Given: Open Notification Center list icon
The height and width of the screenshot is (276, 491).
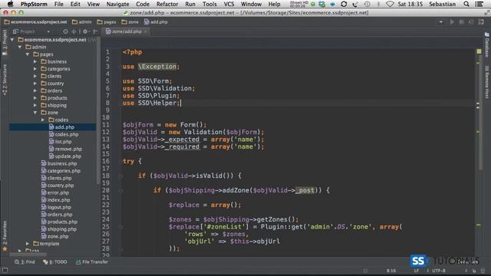Looking at the screenshot, I should [x=479, y=4].
